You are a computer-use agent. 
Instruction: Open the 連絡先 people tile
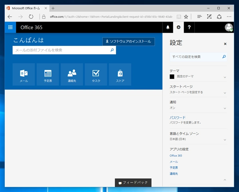coord(72,74)
